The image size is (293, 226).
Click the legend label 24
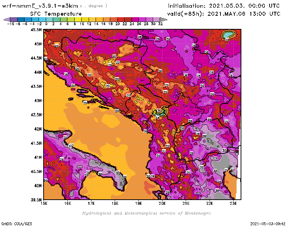(132, 24)
